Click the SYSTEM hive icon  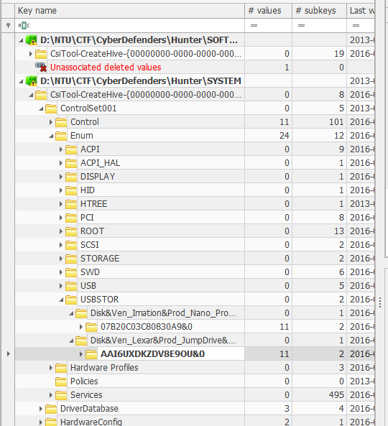pyautogui.click(x=31, y=81)
